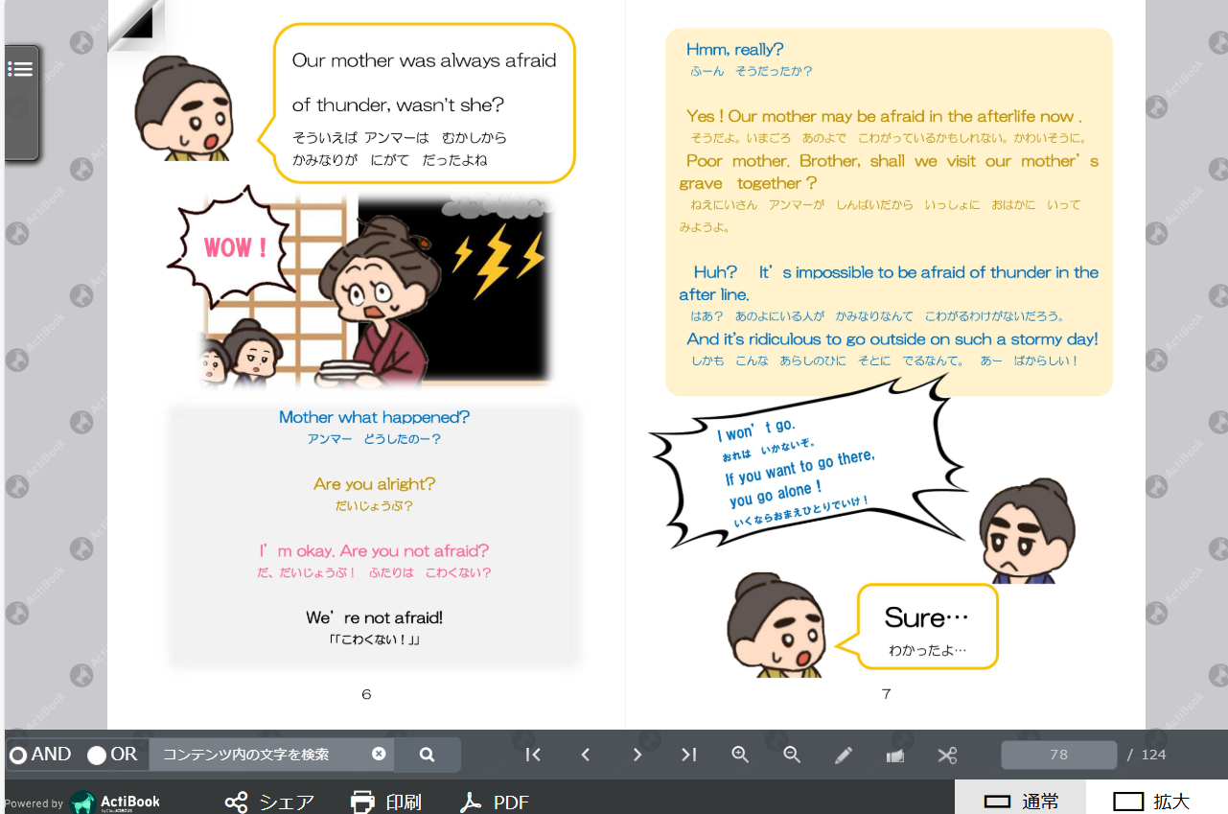Open the table of contents sidebar
Image resolution: width=1228 pixels, height=814 pixels.
coord(21,67)
